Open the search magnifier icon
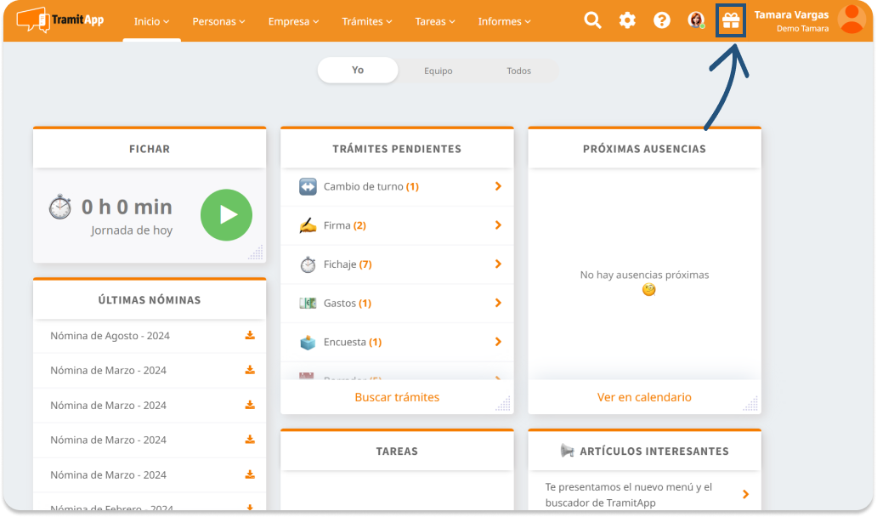The width and height of the screenshot is (877, 517). 592,20
